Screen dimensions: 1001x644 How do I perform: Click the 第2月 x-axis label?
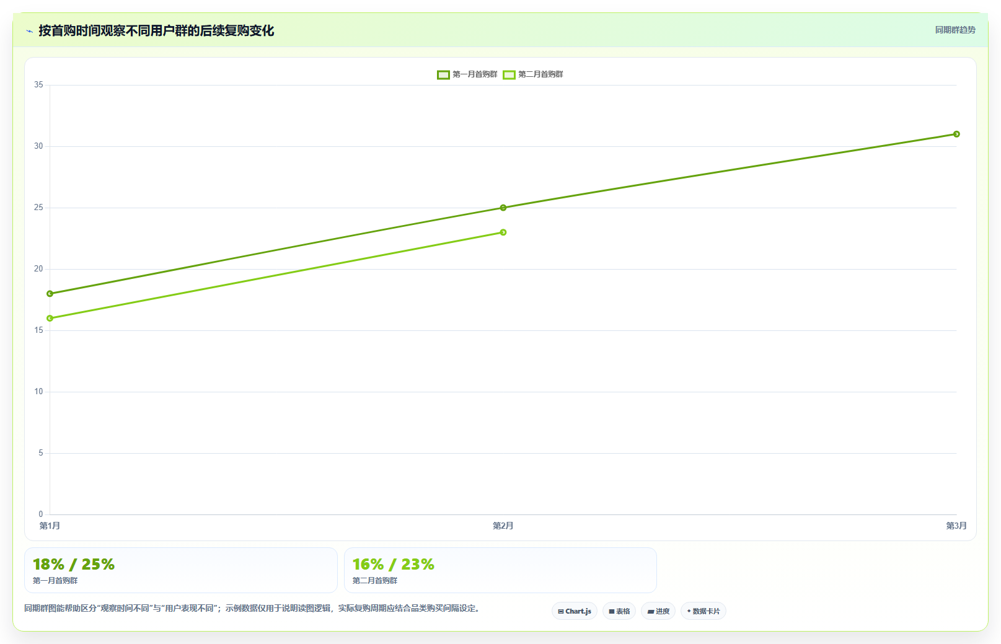503,526
